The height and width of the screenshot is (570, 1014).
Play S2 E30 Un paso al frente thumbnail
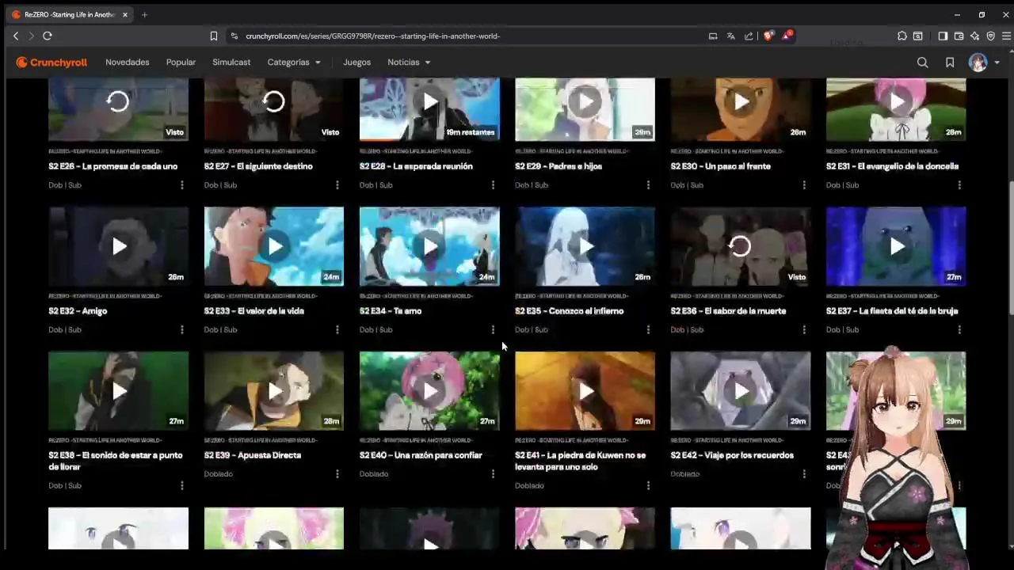tap(741, 109)
